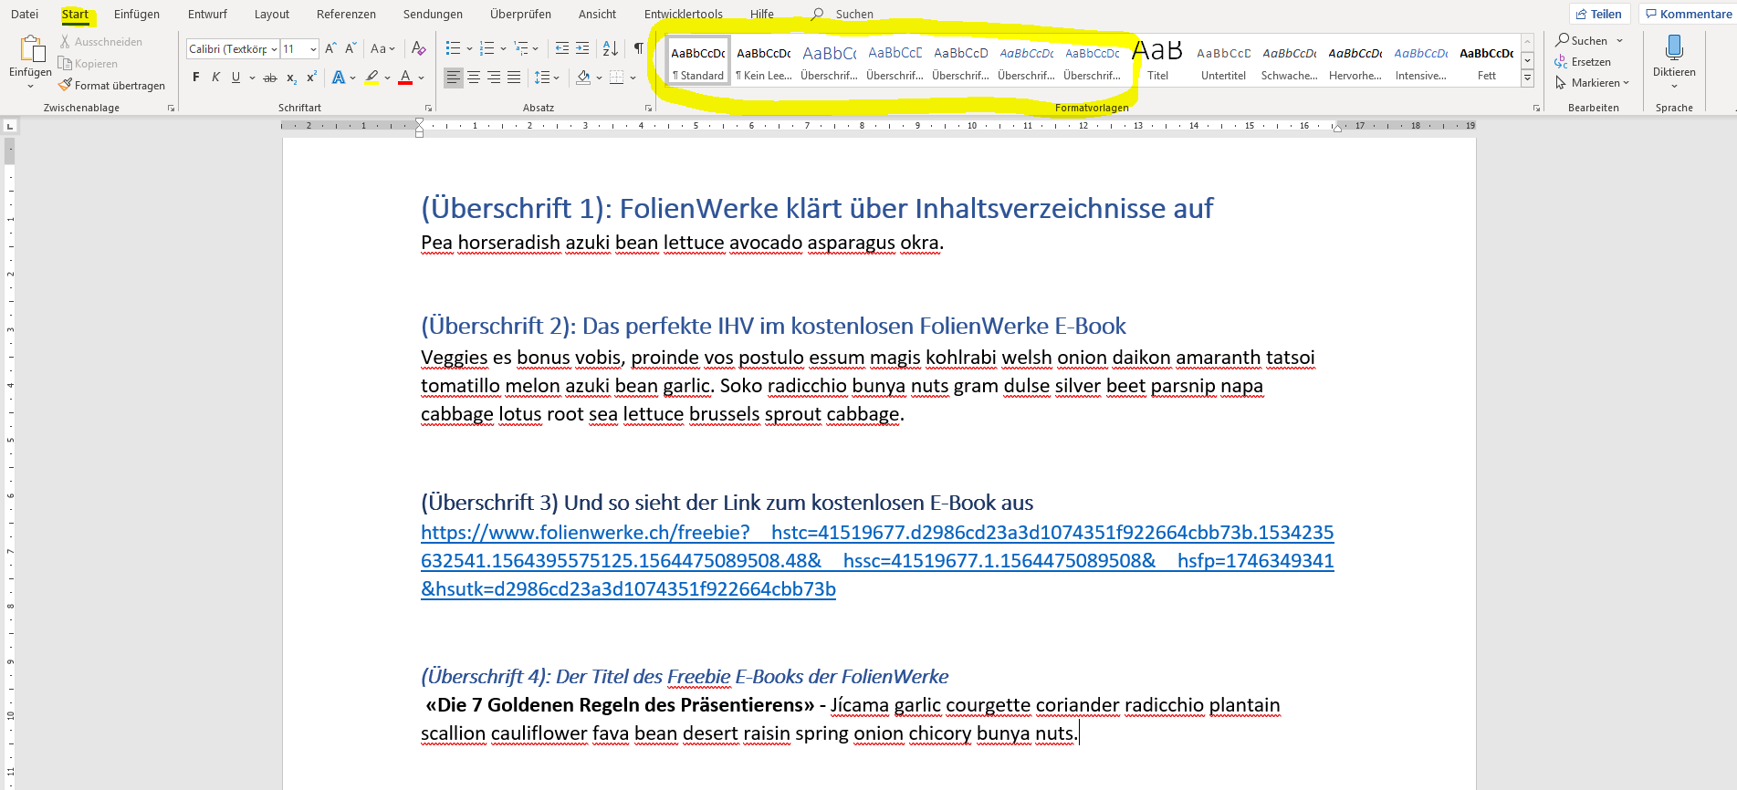This screenshot has width=1737, height=790.
Task: Click the tab stop selector at ruler corner
Action: (x=9, y=126)
